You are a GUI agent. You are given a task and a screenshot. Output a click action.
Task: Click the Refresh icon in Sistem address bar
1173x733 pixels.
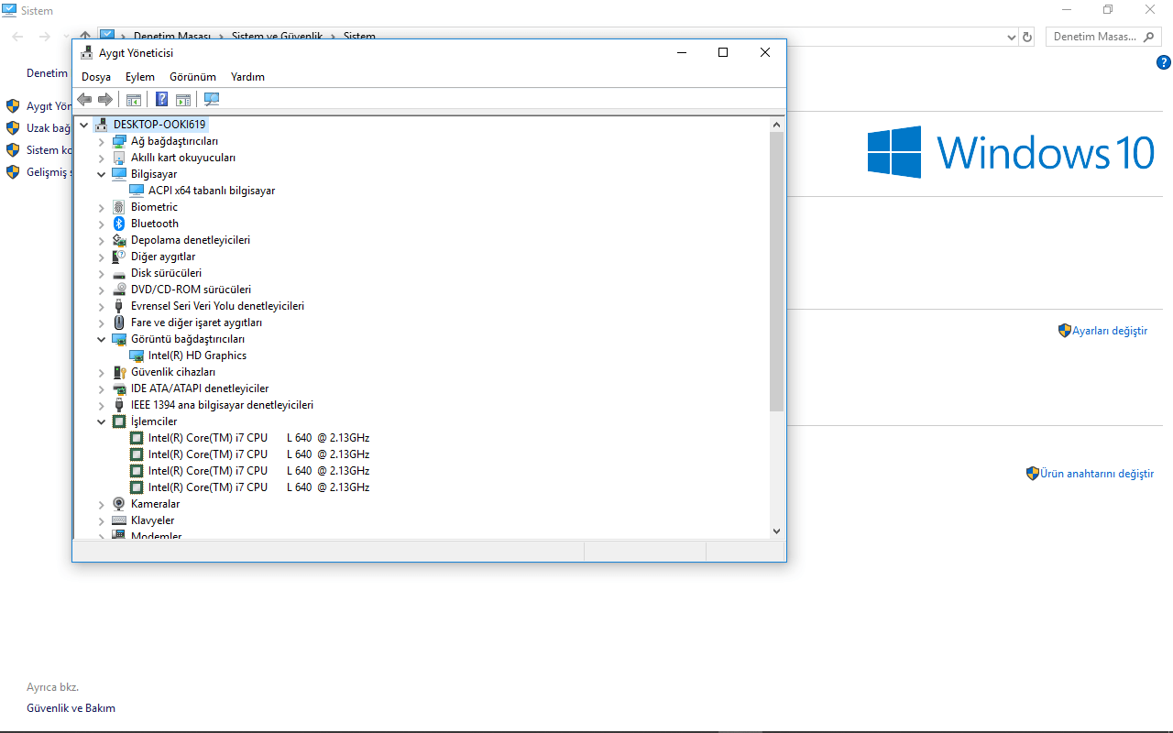[x=1027, y=37]
